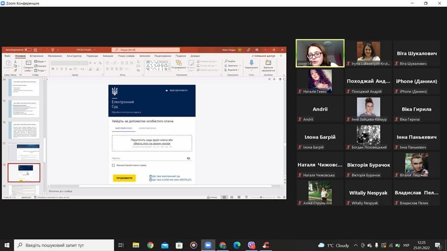Viewport: 447px width, 251px height.
Task: Open Microsoft Store from the taskbar
Action: click(179, 245)
